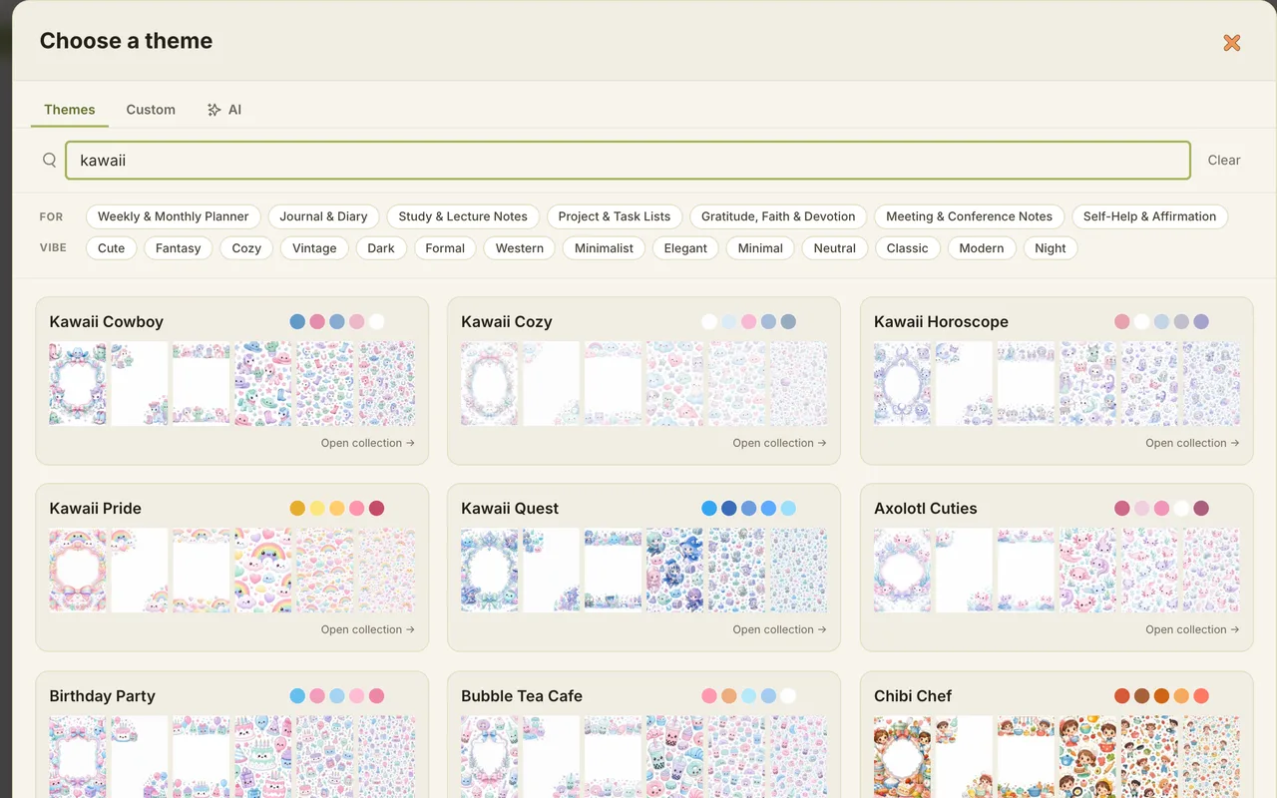1277x798 pixels.
Task: Select fourth thumbnail of Kawaii Horoscope
Action: point(1087,384)
